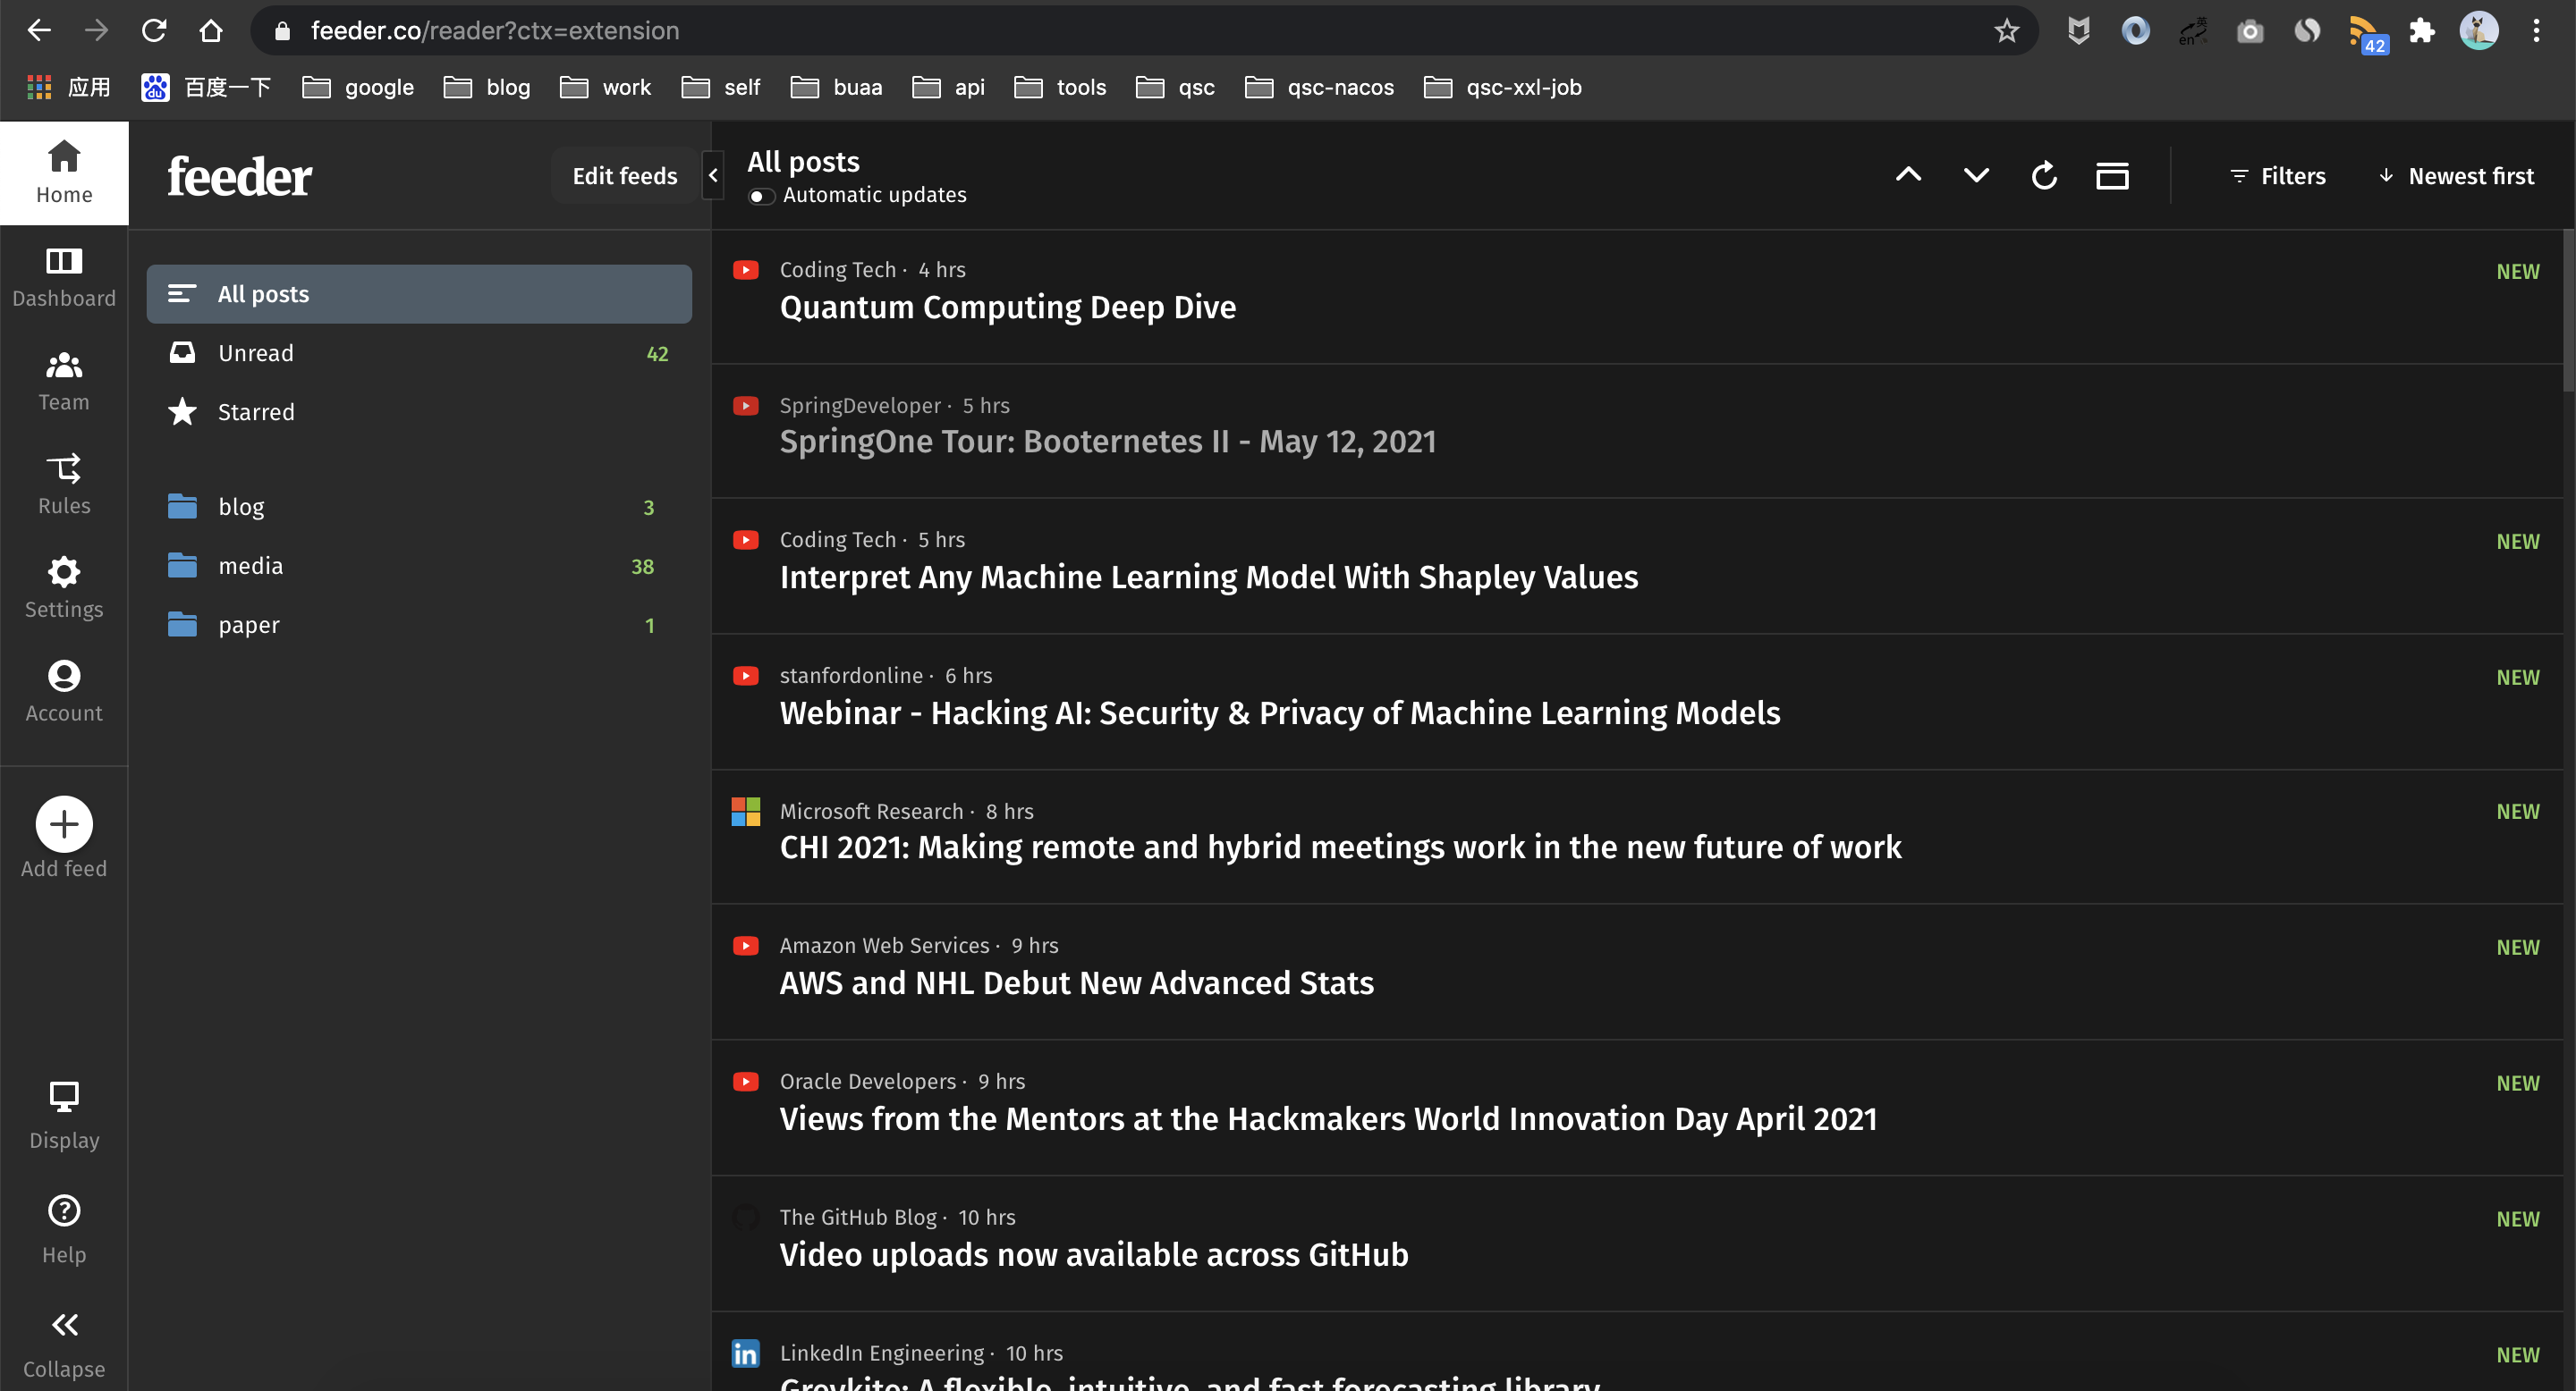Open the Team section
2576x1391 pixels.
coord(64,380)
